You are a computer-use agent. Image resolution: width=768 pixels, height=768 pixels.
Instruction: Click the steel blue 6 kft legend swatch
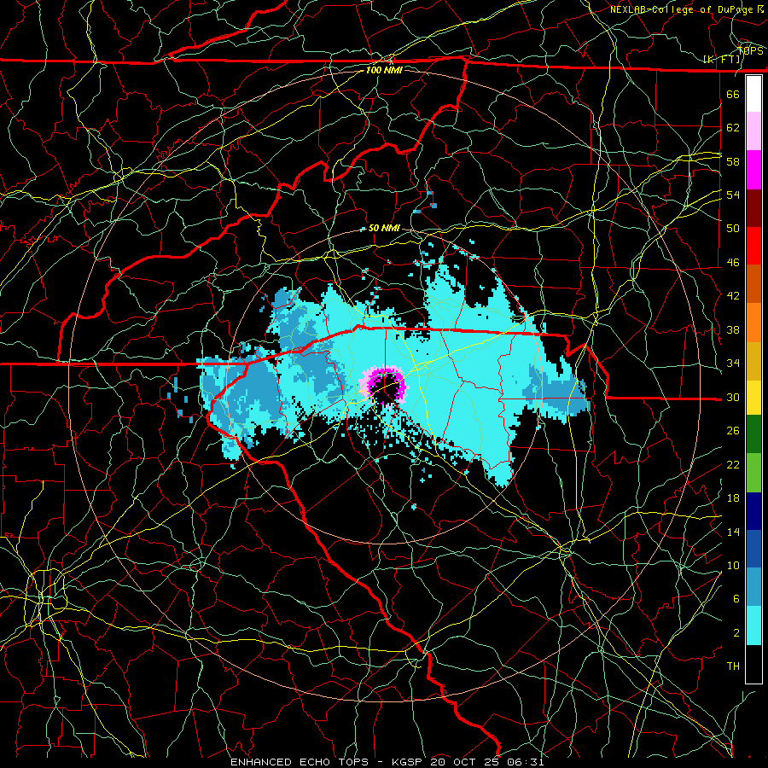click(x=753, y=587)
